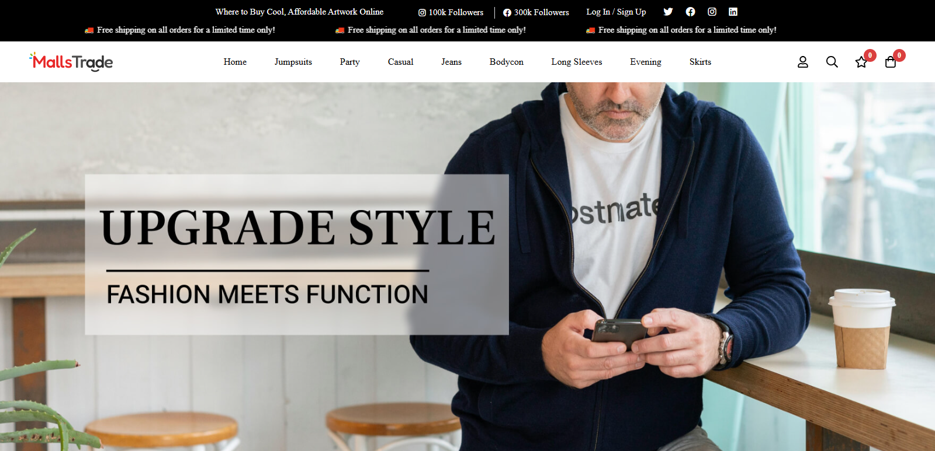Open the Party category

point(350,62)
